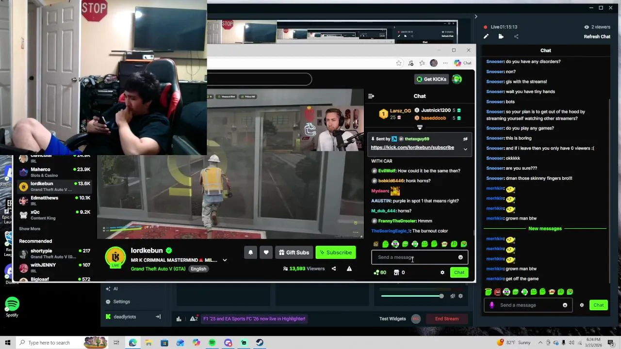This screenshot has height=349, width=621.
Task: Click Show more in the channel sidebar
Action: tap(30, 229)
